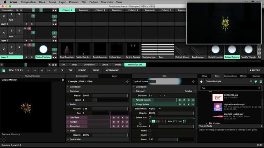The image size is (264, 148).
Task: Click the heart favorites icon in Files
Action: (256, 81)
